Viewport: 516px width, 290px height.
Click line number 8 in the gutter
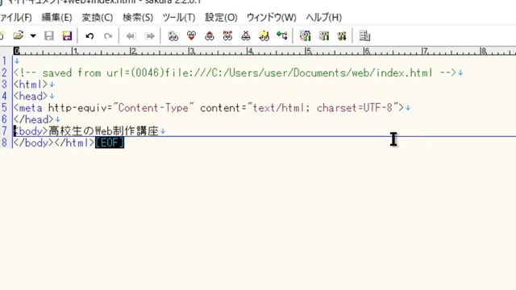pos(4,143)
